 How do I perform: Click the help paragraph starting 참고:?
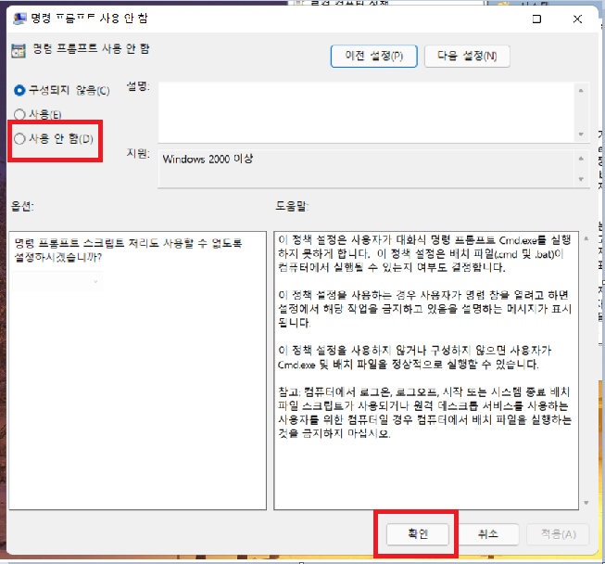(x=424, y=413)
